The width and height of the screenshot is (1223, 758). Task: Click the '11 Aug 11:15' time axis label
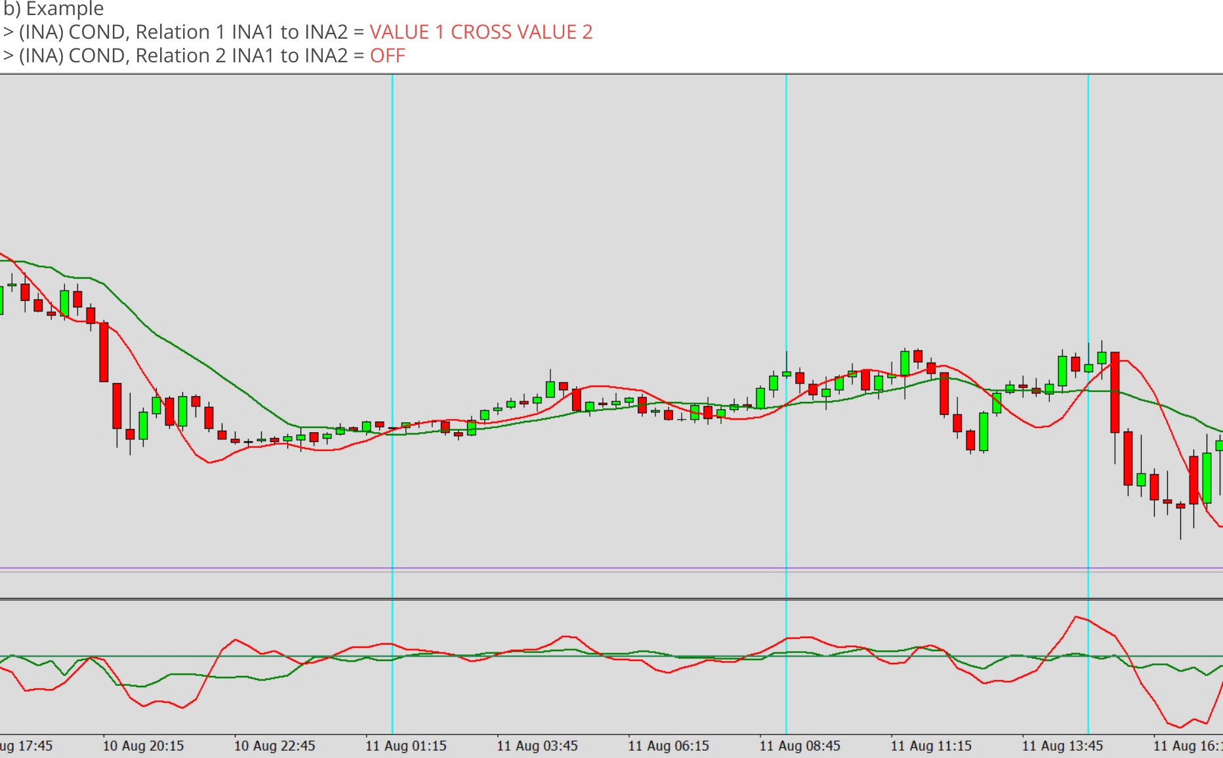(931, 746)
